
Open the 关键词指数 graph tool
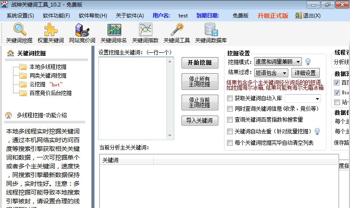145,33
